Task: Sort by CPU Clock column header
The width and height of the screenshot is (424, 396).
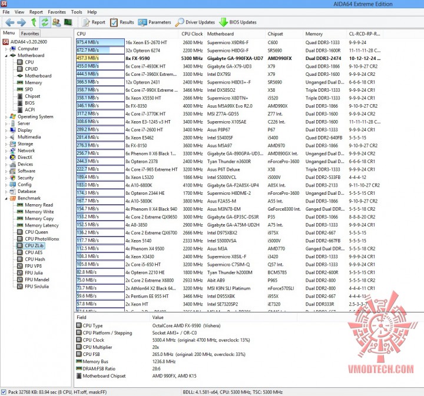Action: point(192,34)
